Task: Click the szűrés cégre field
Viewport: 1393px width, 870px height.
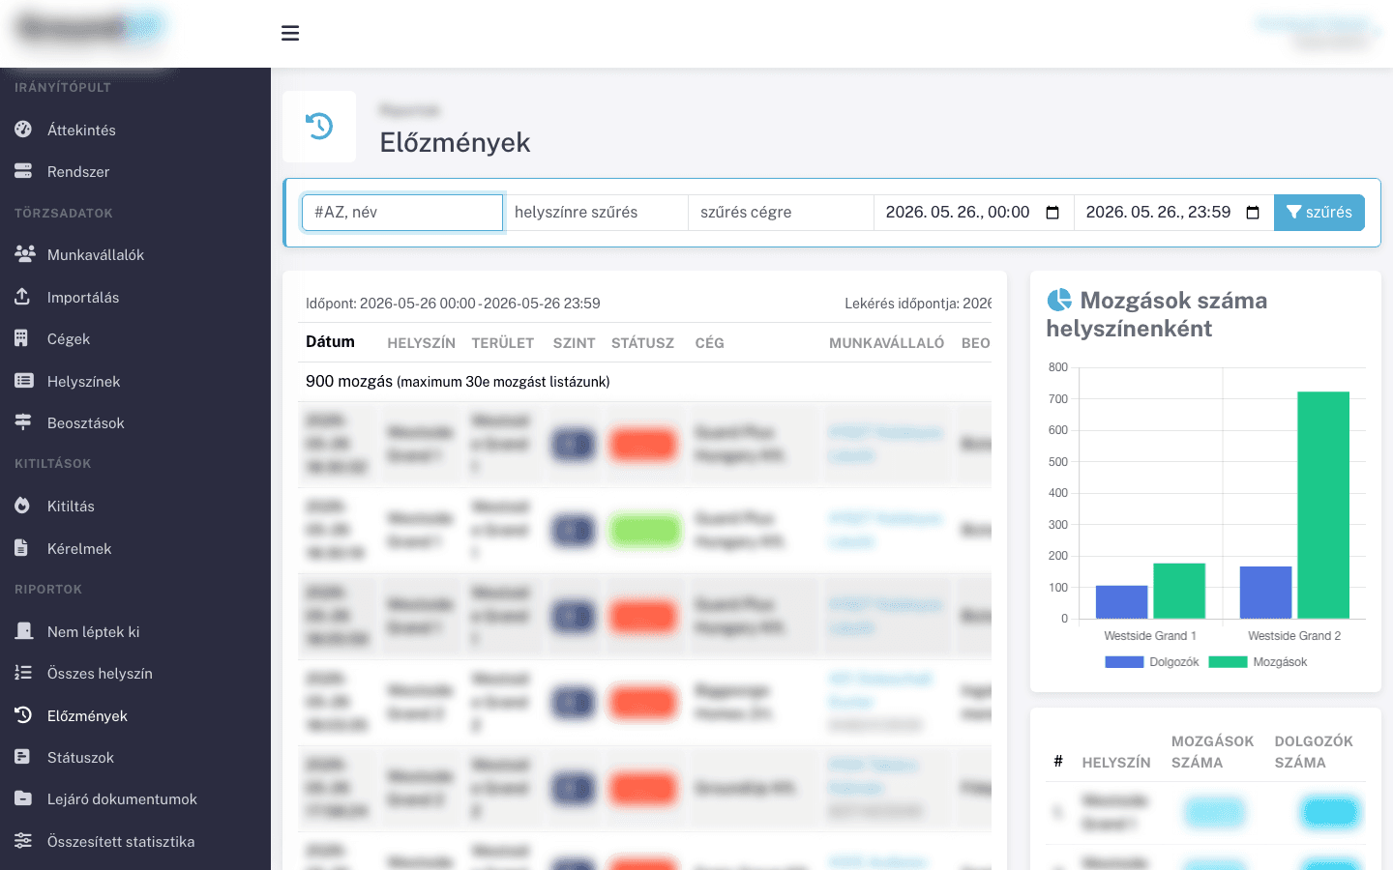Action: pos(781,213)
